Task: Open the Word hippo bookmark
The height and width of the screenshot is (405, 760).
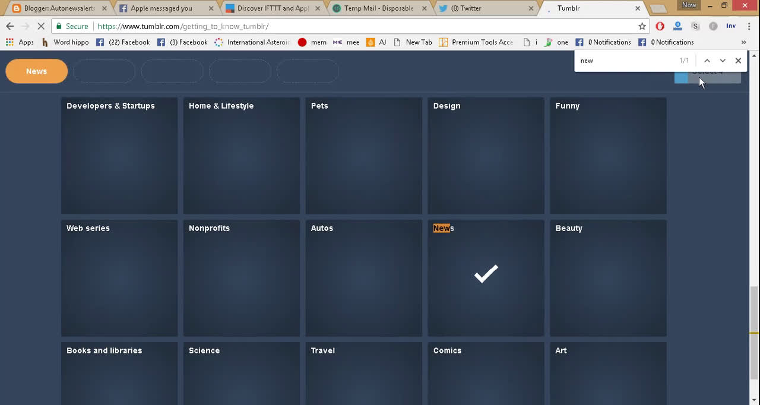Action: click(x=65, y=42)
